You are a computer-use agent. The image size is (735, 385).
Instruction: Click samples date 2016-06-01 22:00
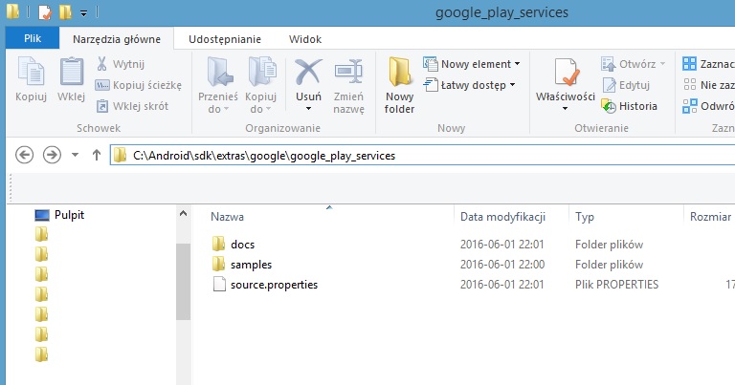(502, 265)
